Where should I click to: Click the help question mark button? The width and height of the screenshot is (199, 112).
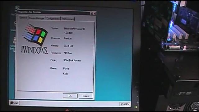click(x=91, y=13)
